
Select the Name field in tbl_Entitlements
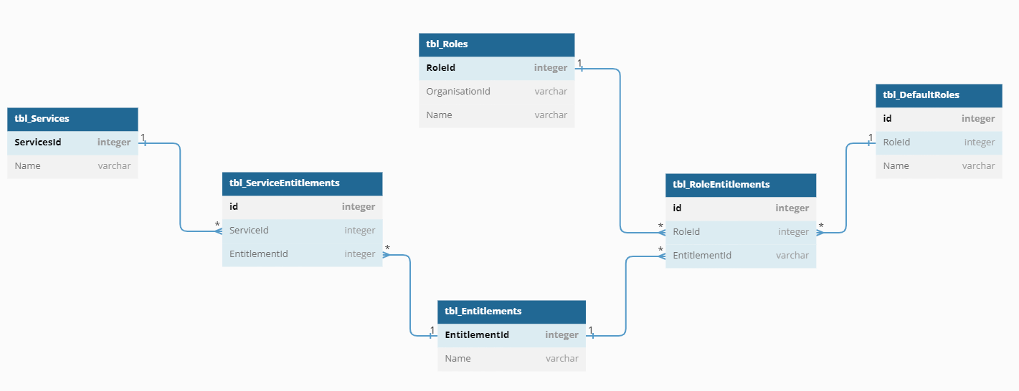[x=511, y=359]
